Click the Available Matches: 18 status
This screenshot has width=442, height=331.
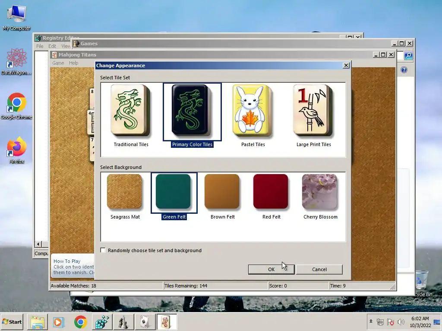(107, 286)
